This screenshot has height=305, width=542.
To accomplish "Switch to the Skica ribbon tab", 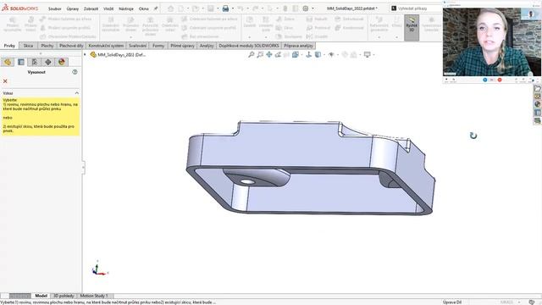I will coord(28,46).
